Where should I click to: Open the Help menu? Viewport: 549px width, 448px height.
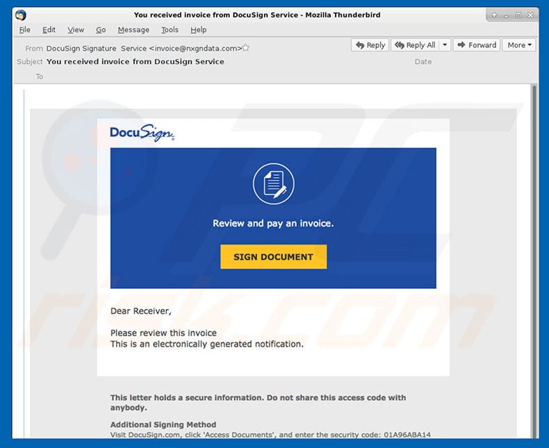[x=199, y=30]
